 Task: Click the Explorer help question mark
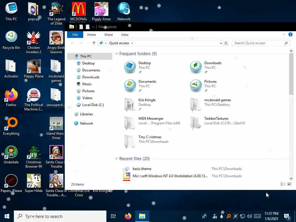click(290, 34)
